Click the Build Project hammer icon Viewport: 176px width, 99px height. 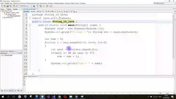(x=38, y=6)
